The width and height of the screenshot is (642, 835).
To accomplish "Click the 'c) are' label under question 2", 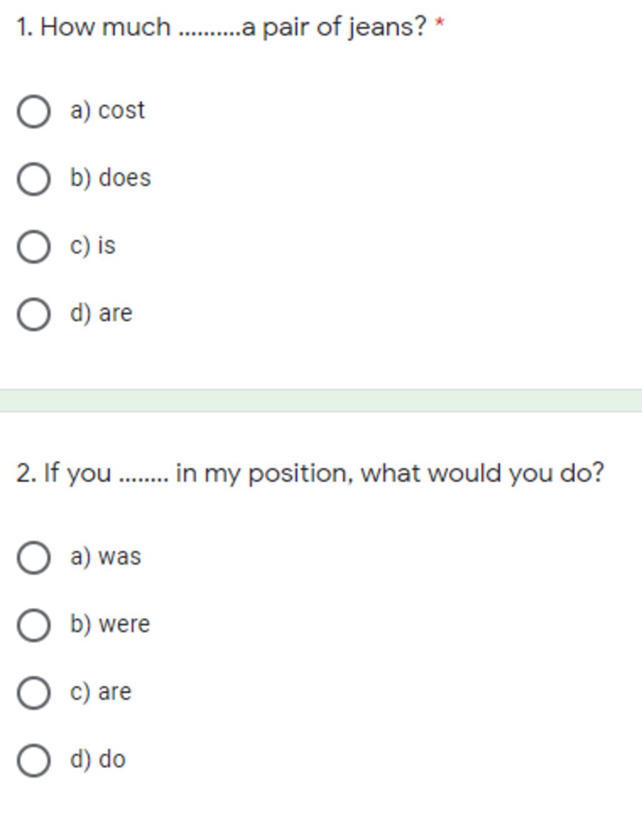I will tap(100, 691).
